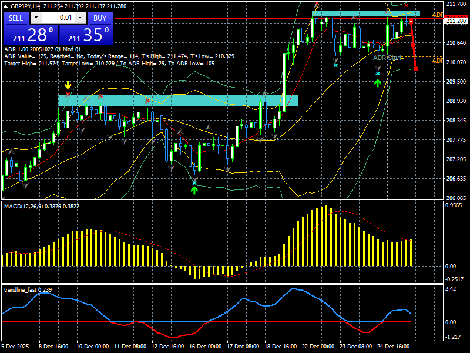Click the '16 Dec 00:00' time label
This screenshot has height=353, width=470.
click(205, 346)
